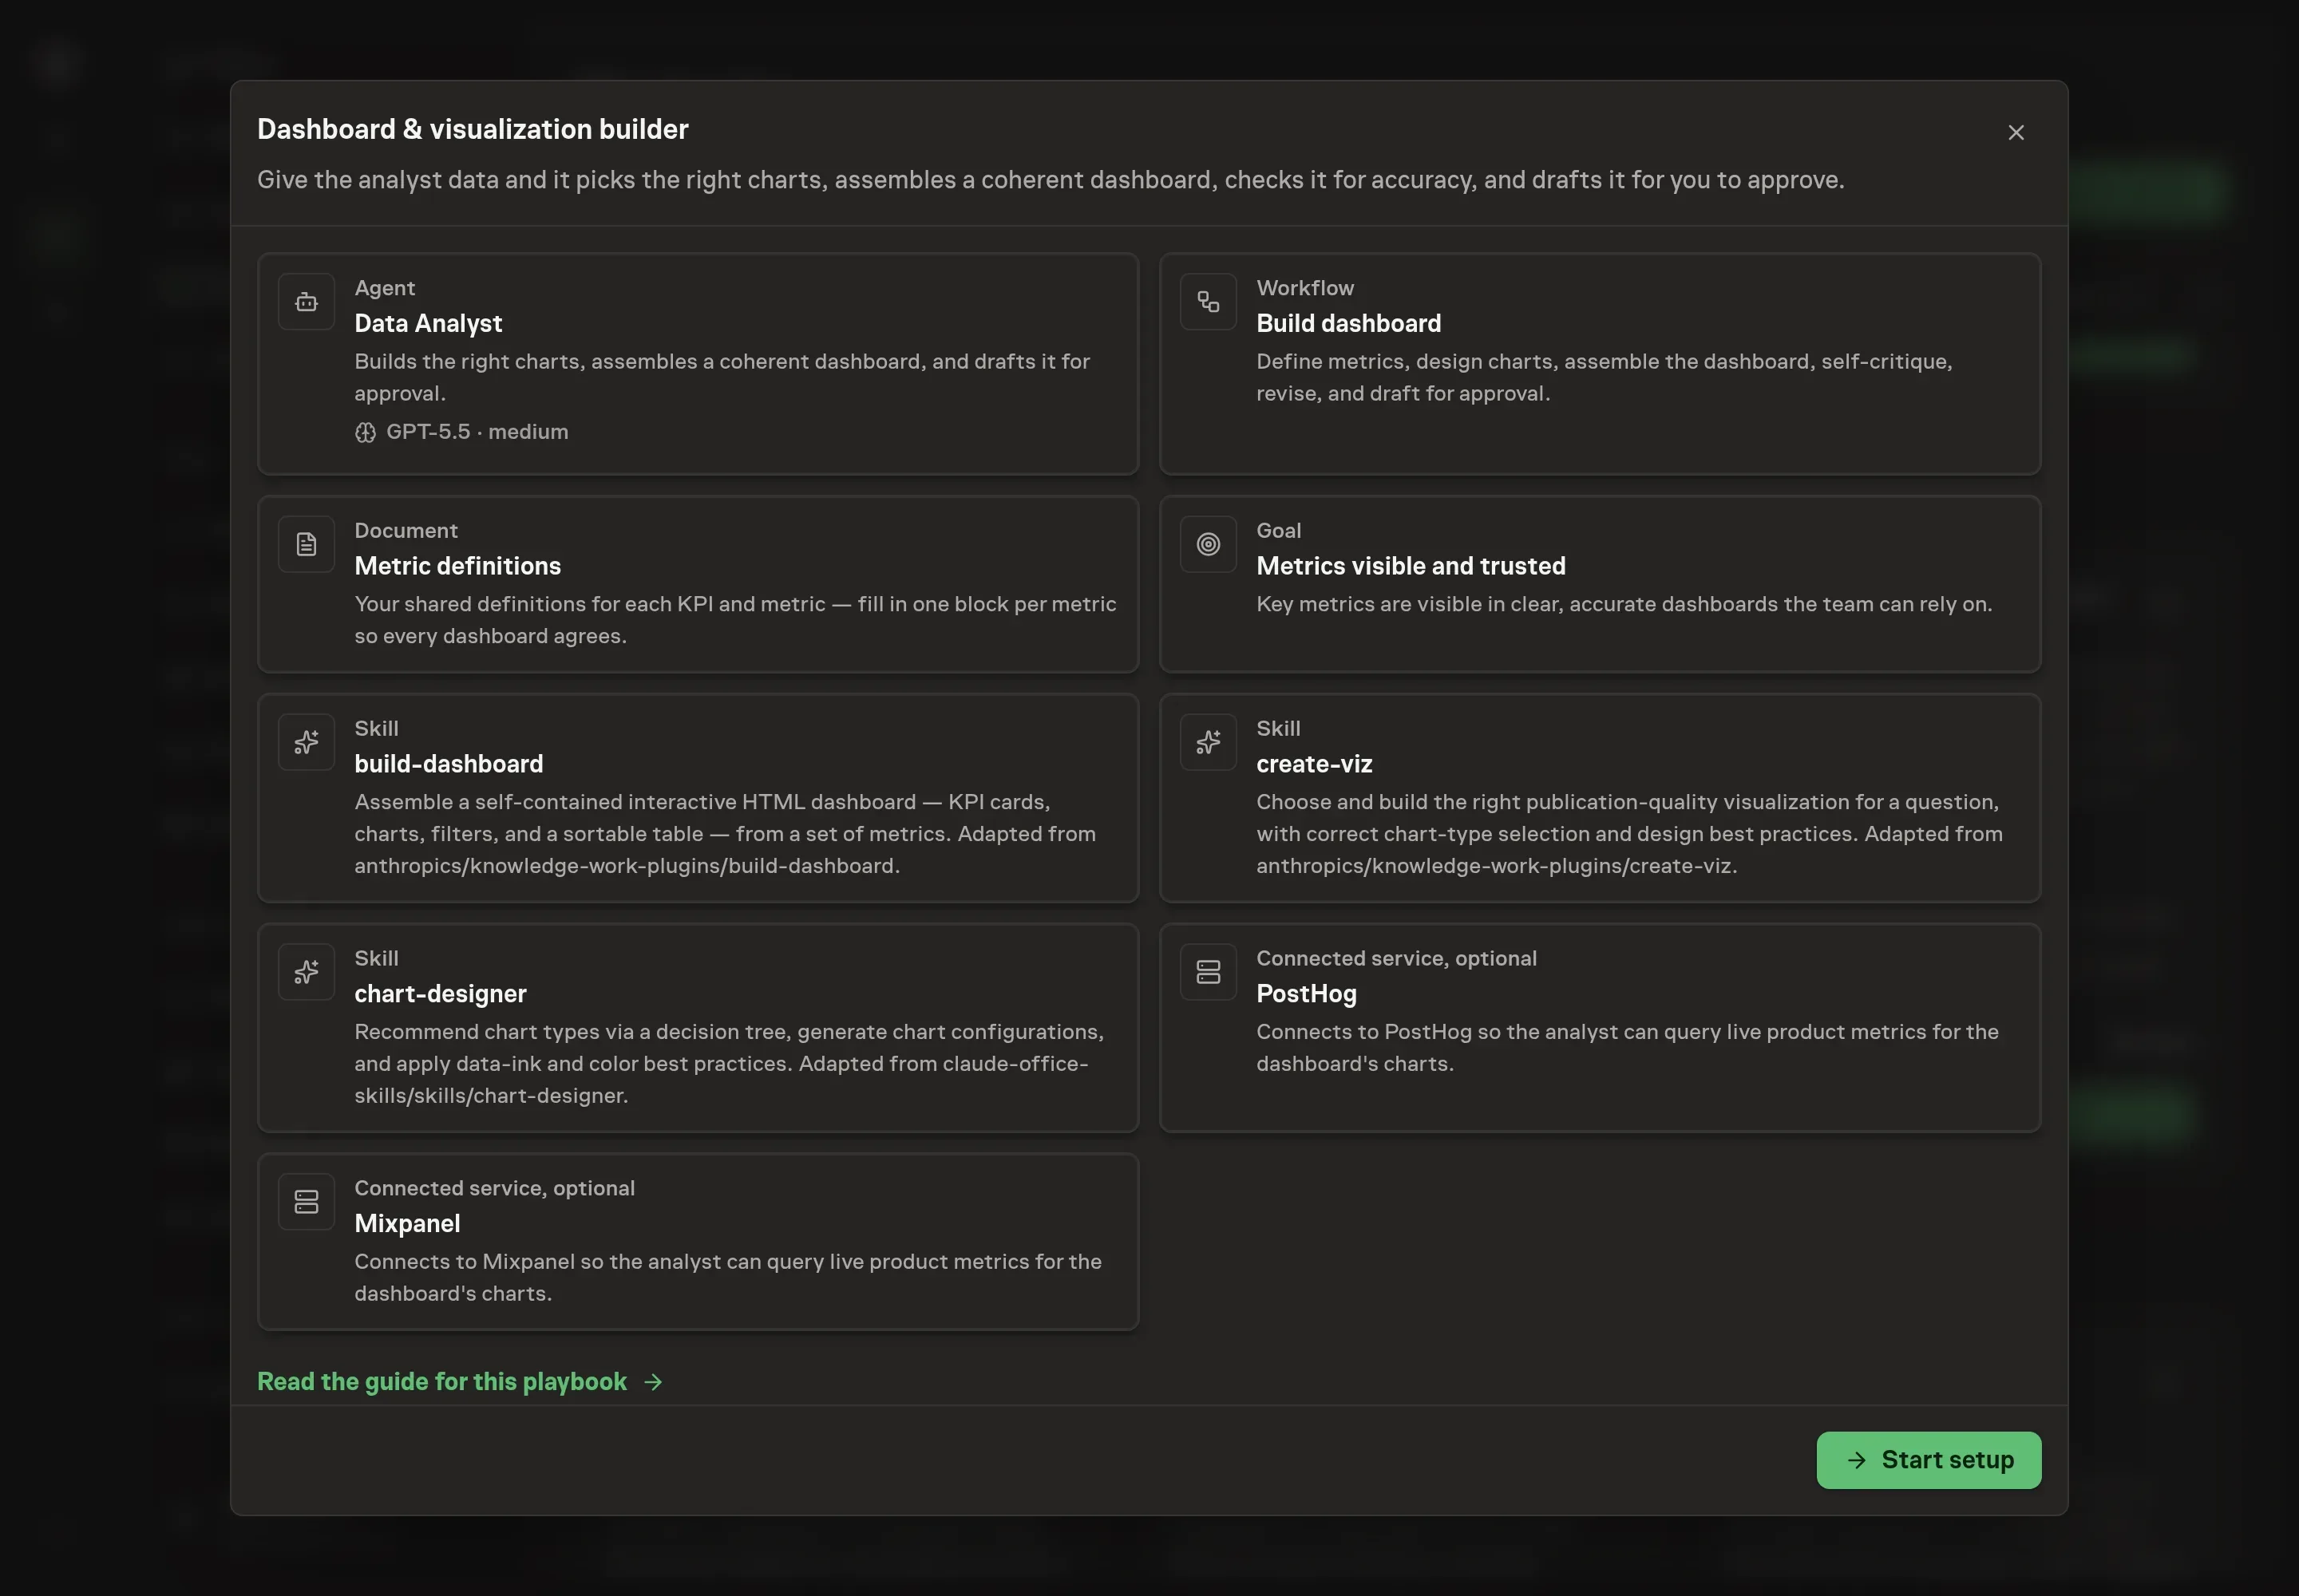Click the target icon for Metrics visible goal
Viewport: 2299px width, 1596px height.
pyautogui.click(x=1209, y=544)
